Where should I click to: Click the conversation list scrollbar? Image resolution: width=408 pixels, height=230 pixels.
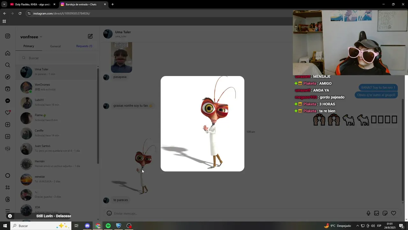click(x=98, y=116)
